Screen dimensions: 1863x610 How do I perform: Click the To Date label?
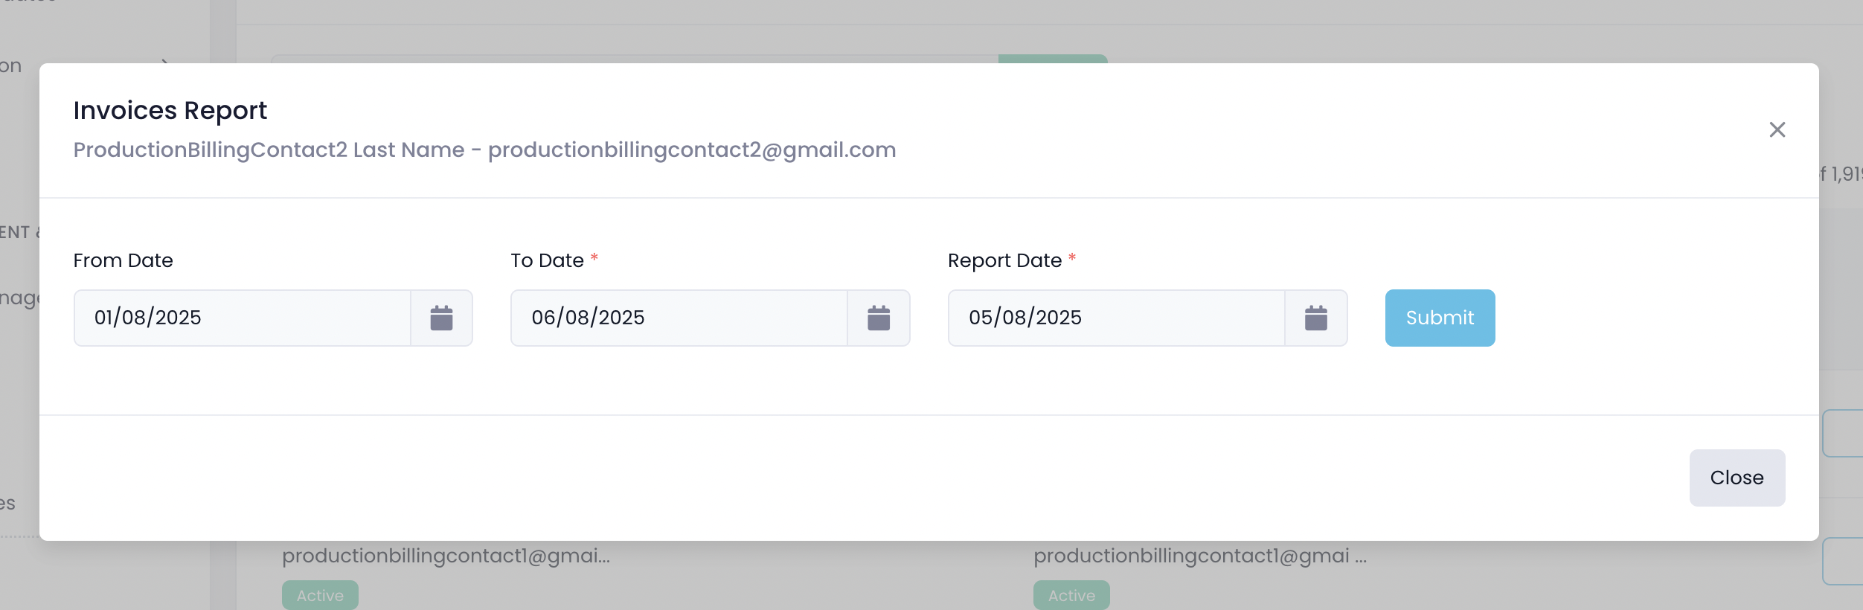click(x=547, y=261)
